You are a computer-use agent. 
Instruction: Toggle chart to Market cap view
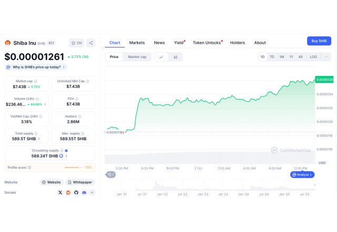(137, 57)
